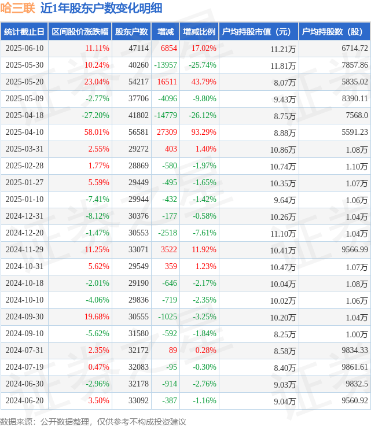Screen dimensions: 371x427
Task: Click the 19.68% price change value
Action: coord(97,316)
